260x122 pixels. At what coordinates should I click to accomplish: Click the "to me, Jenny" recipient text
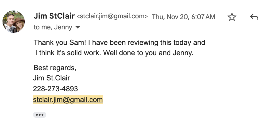(x=53, y=27)
